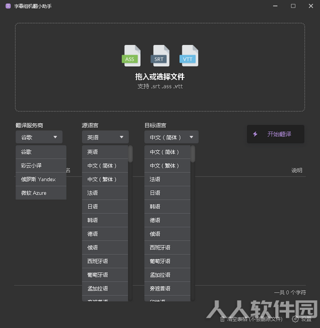Select 西班牙语 in target language list
320x328 pixels.
click(167, 247)
